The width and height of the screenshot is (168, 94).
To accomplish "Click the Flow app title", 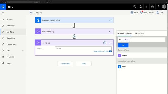I will pos(10,7).
